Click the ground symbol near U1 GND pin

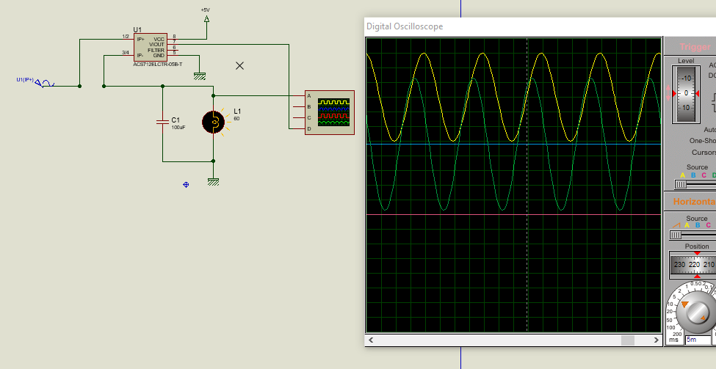198,75
